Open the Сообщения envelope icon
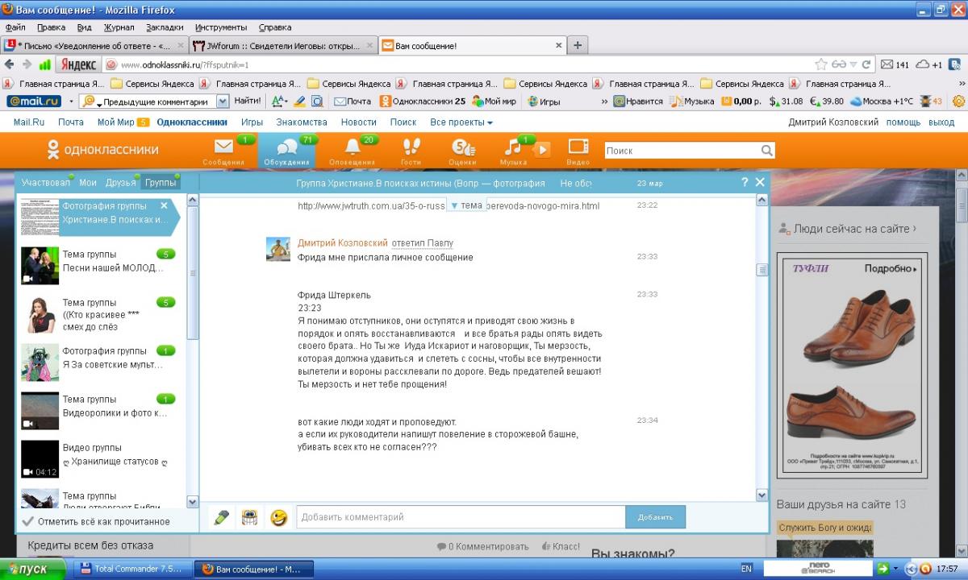This screenshot has height=580, width=968. coord(223,148)
